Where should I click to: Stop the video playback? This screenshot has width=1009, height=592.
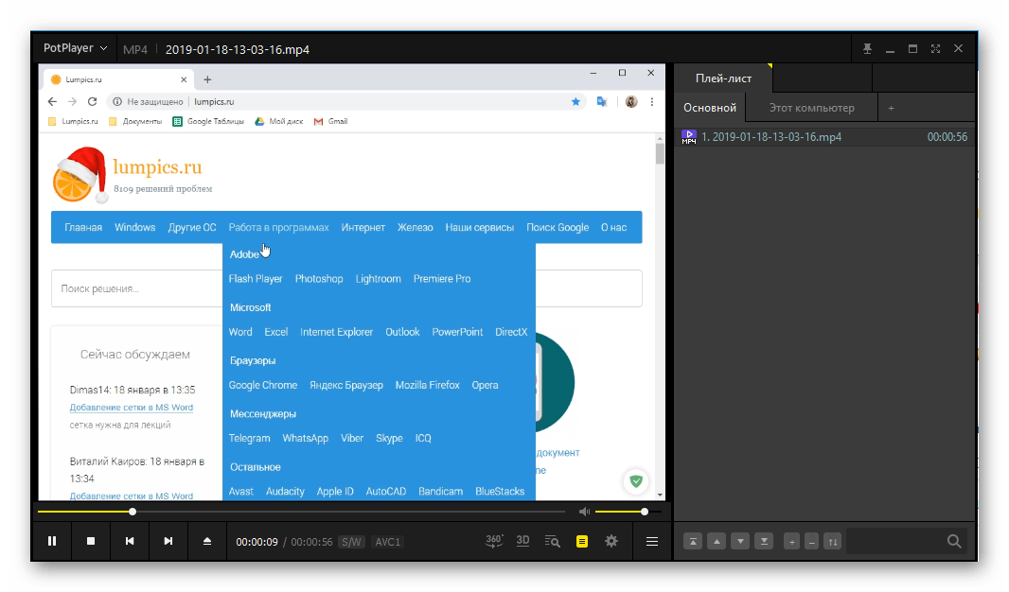(91, 541)
